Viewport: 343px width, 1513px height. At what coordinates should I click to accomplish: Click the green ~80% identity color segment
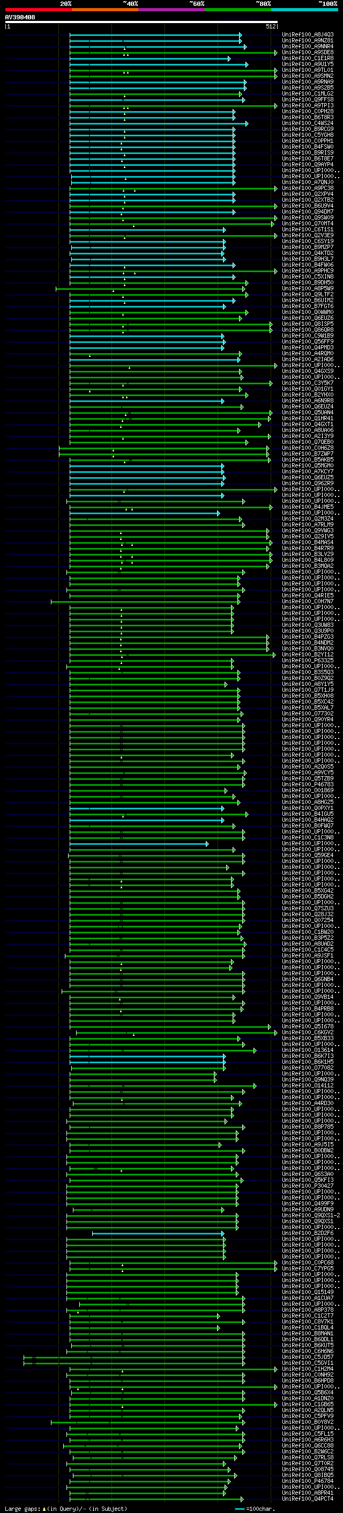point(238,10)
